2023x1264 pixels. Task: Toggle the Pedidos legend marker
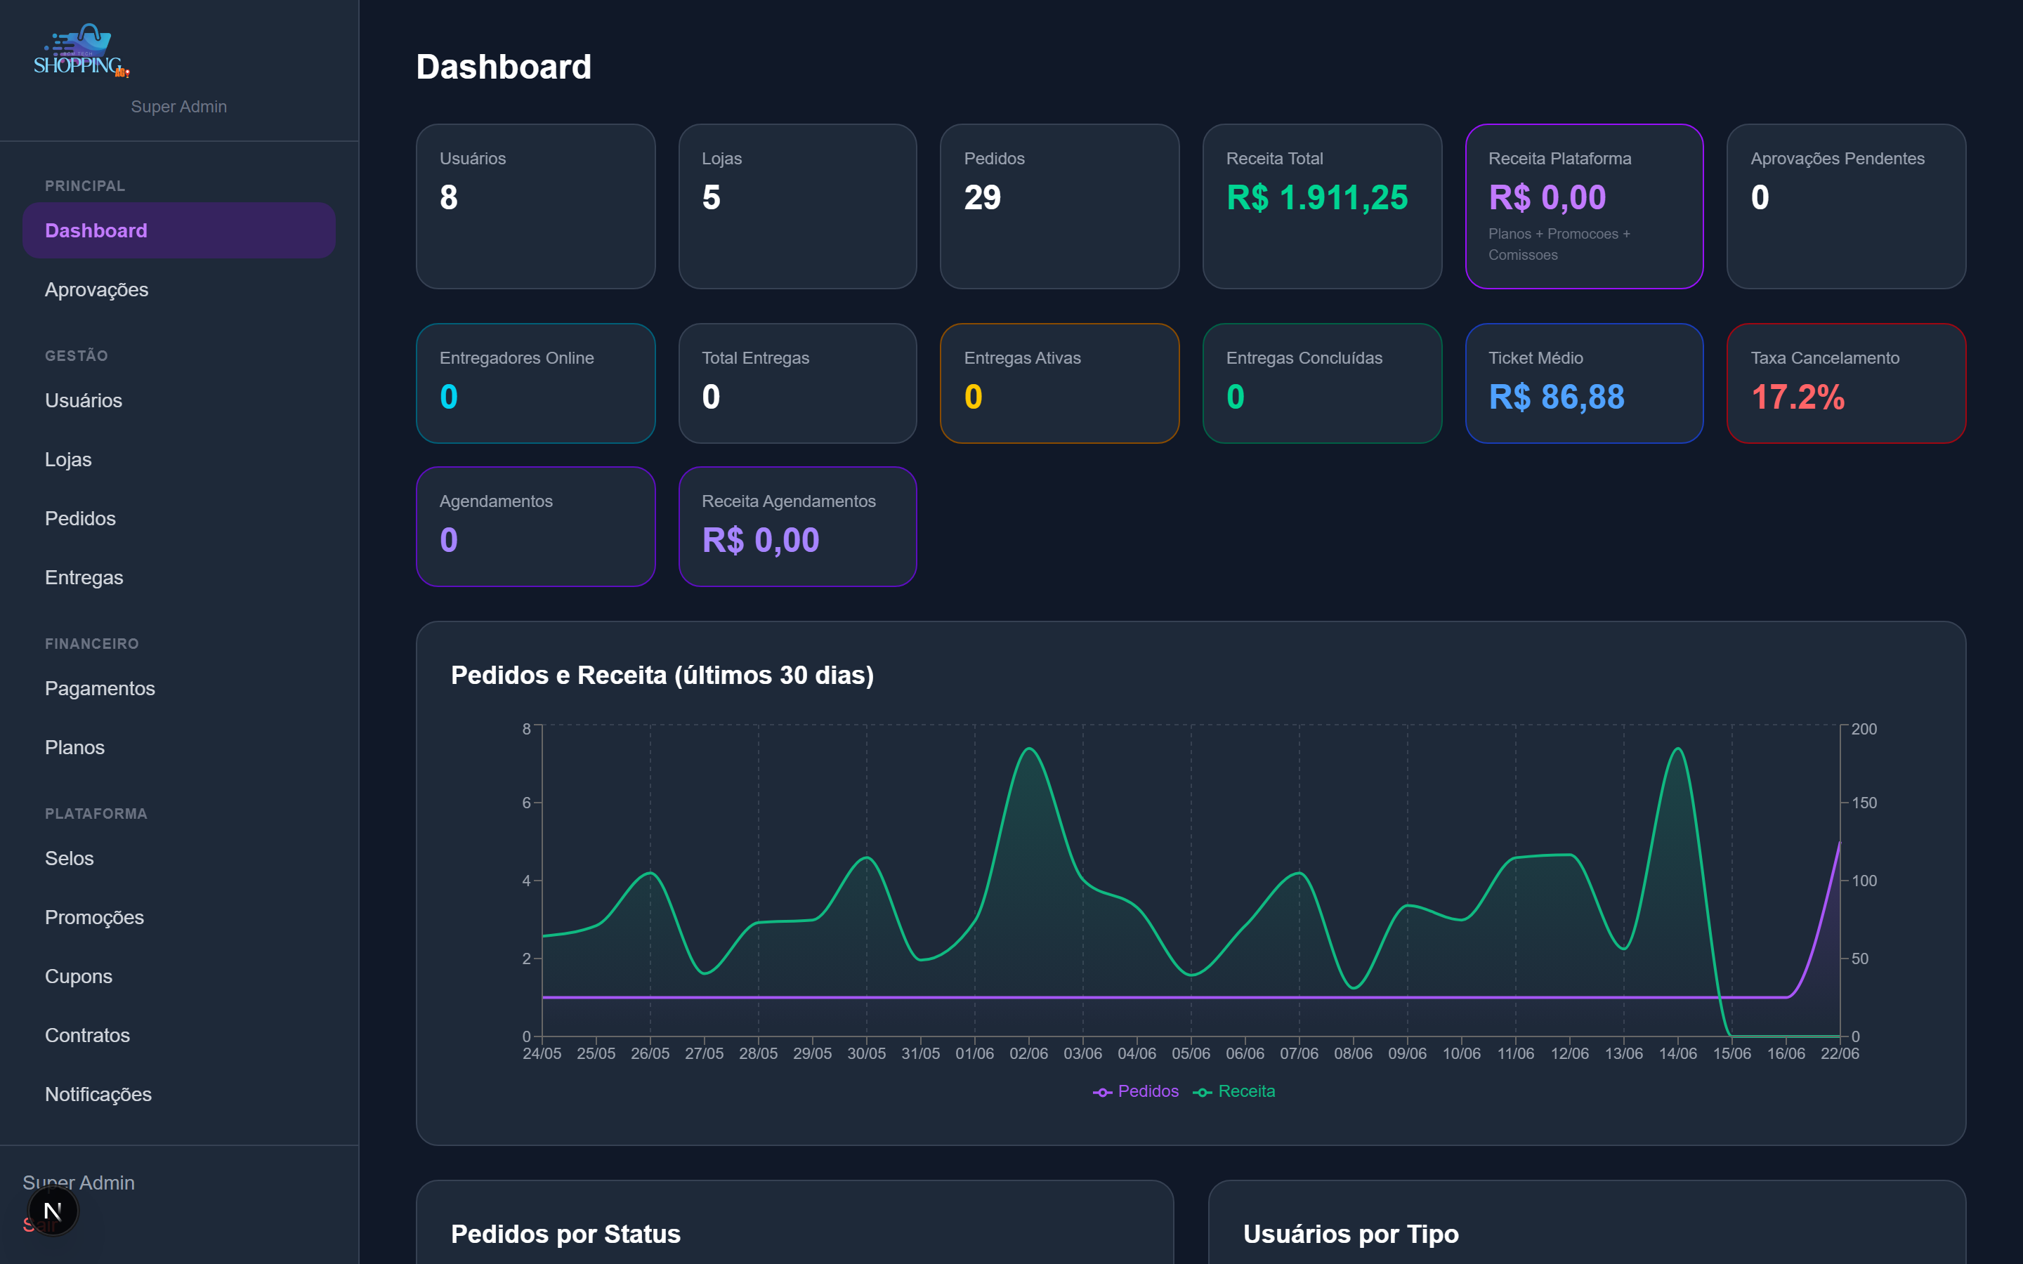[x=1103, y=1092]
